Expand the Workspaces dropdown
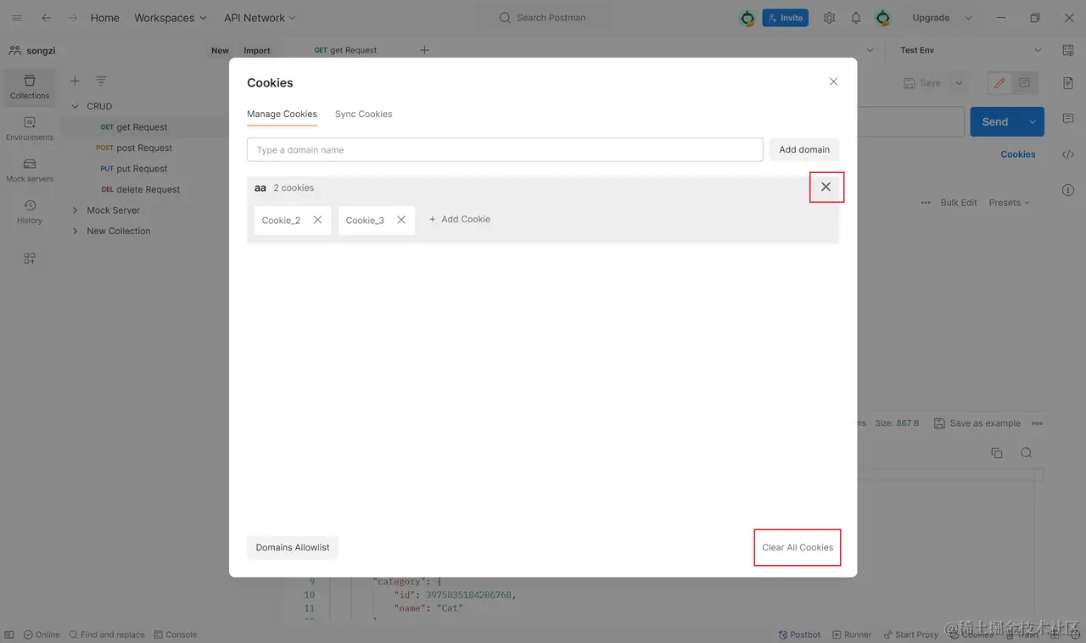Image resolution: width=1086 pixels, height=643 pixels. click(170, 18)
